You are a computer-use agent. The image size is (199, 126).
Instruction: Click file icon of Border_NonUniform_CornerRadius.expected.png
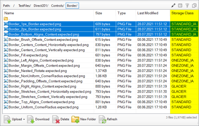pyautogui.click(x=6, y=76)
